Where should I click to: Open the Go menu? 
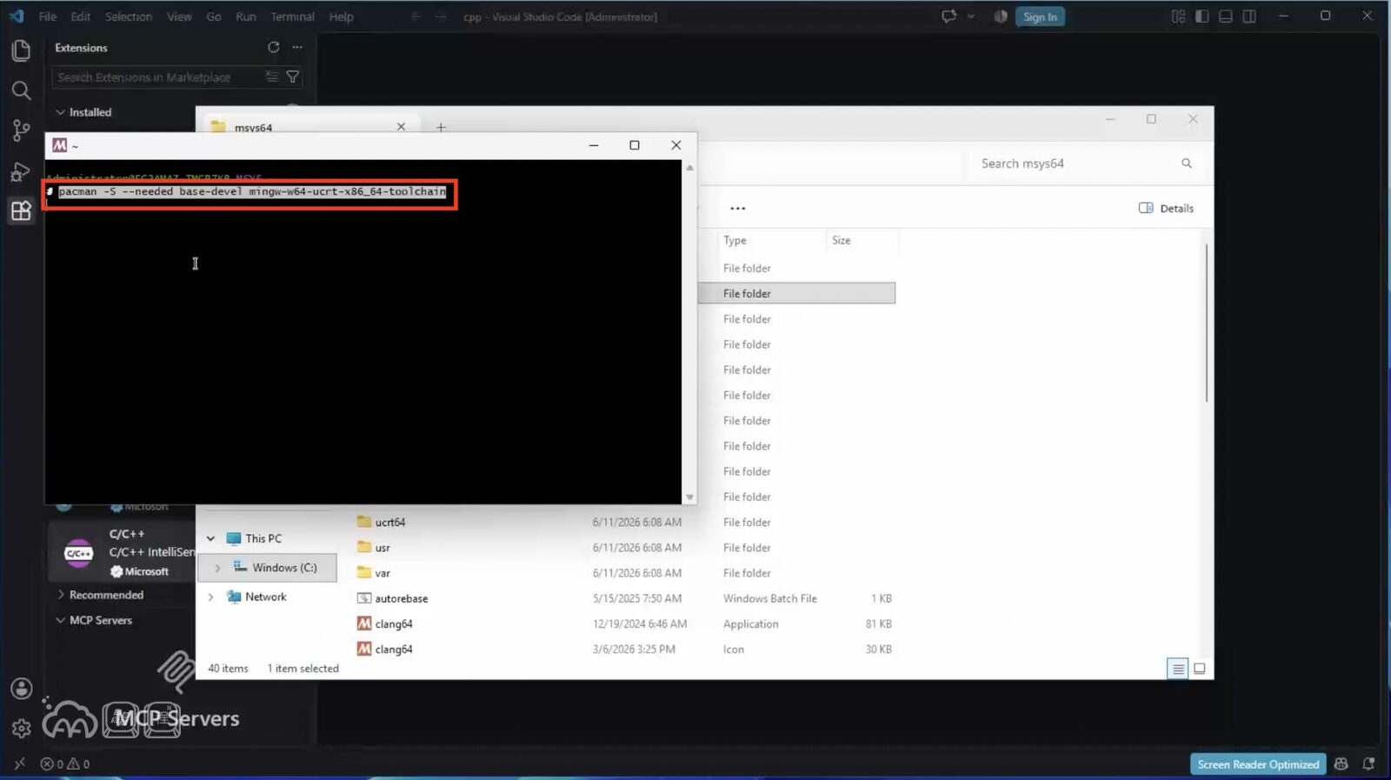[214, 17]
